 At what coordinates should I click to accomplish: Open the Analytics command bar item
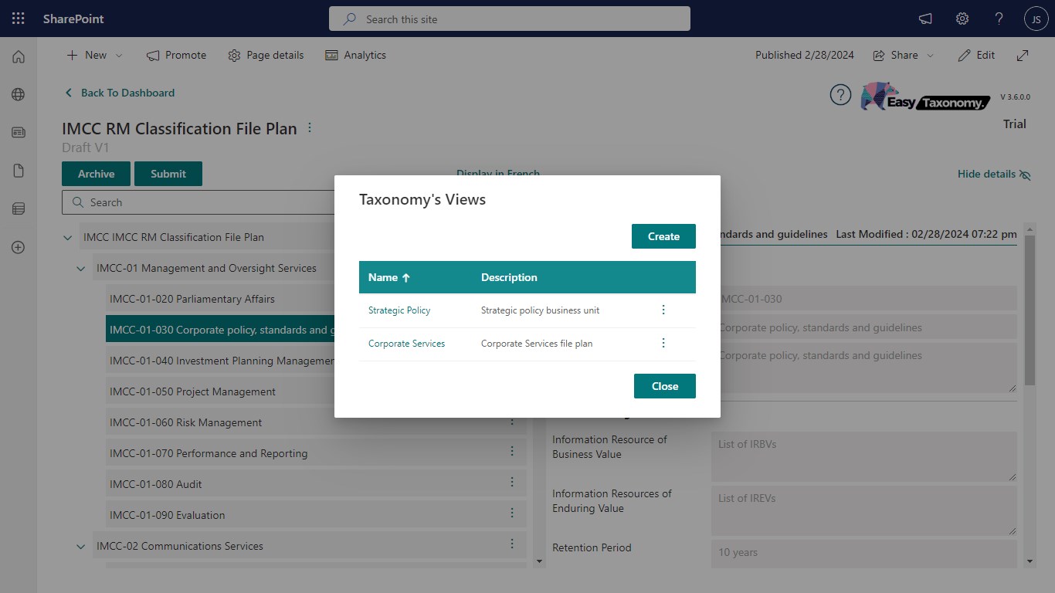click(x=355, y=56)
